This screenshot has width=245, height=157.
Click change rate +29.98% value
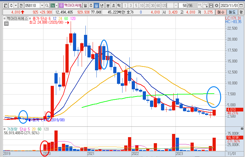click(46, 12)
